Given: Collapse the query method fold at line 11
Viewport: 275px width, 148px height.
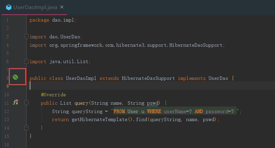Looking at the screenshot, I should pyautogui.click(x=26, y=103).
